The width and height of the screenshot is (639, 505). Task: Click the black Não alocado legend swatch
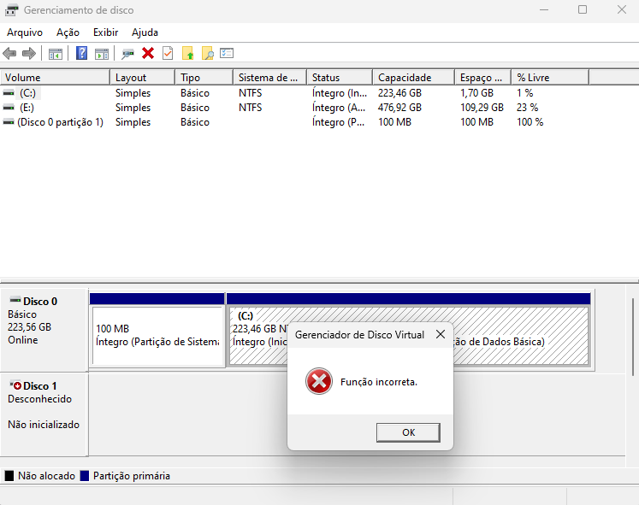(9, 476)
